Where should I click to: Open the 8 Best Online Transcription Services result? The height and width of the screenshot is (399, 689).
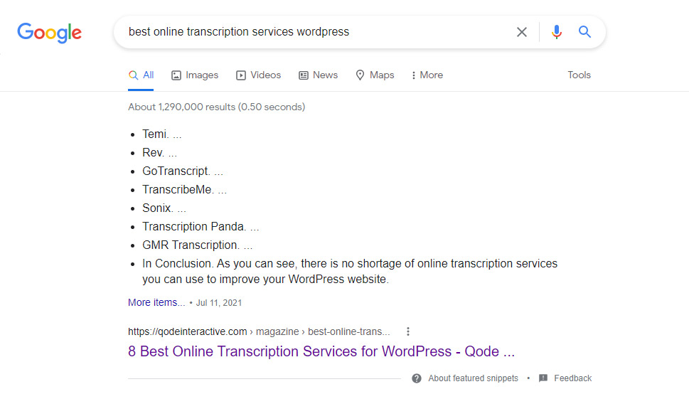pos(321,351)
